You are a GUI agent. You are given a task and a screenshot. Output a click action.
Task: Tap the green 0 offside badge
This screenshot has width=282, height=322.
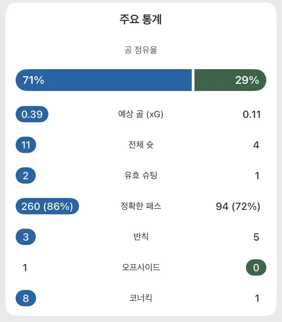(x=256, y=268)
